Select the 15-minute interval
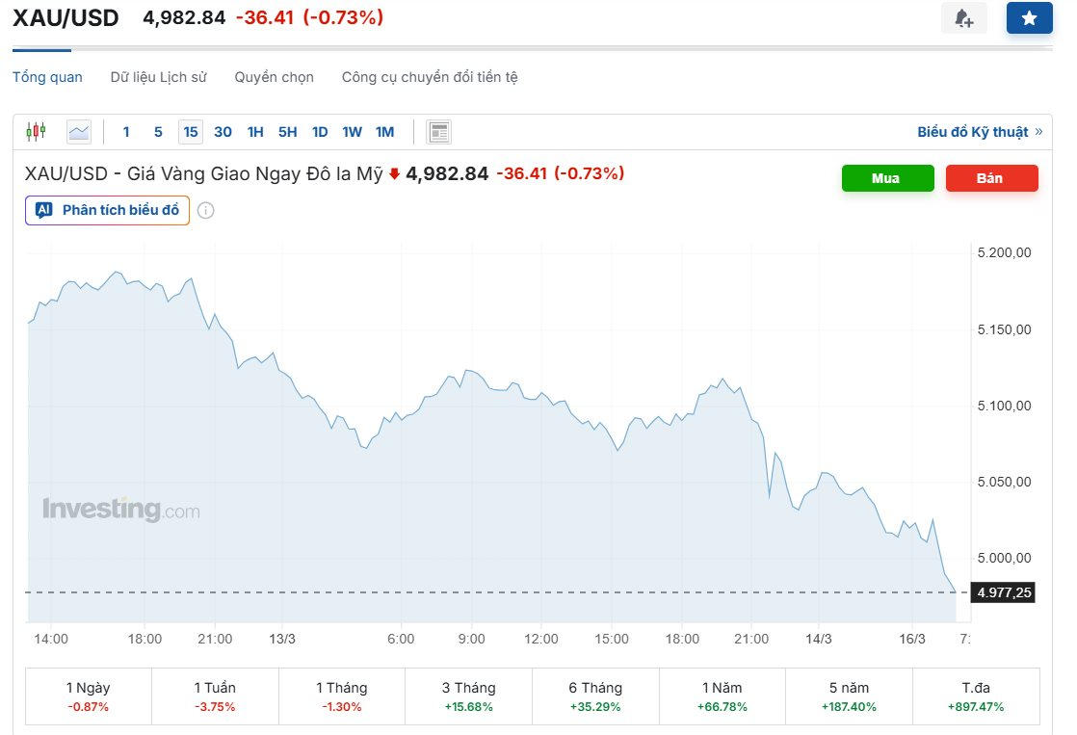 pyautogui.click(x=191, y=132)
